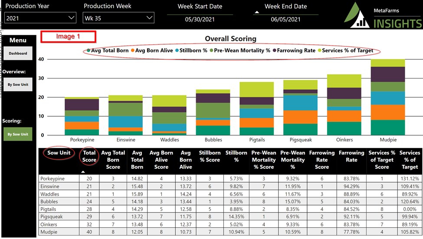The image size is (423, 239).
Task: Click Porkeypine avg total born 14.82
Action: click(137, 179)
